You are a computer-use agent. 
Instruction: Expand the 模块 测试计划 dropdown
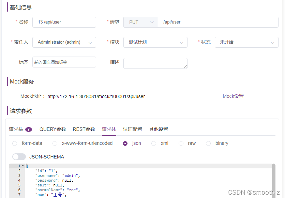tap(155, 42)
